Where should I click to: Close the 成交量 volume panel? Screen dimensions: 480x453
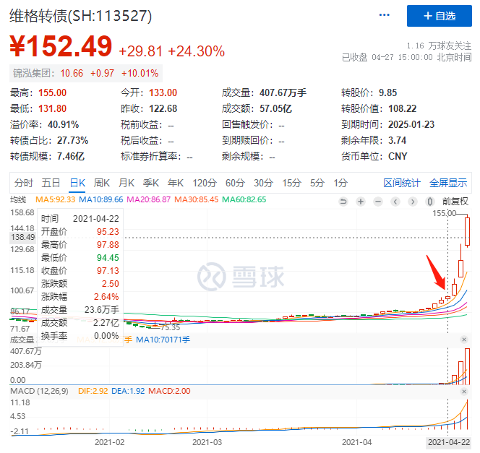(x=464, y=340)
